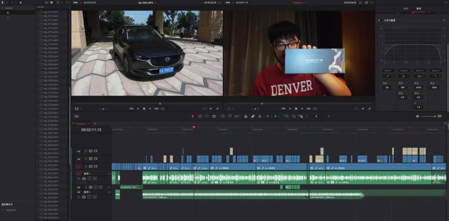The width and height of the screenshot is (449, 221).
Task: Enable the Band 2 button
Action: (x=404, y=71)
